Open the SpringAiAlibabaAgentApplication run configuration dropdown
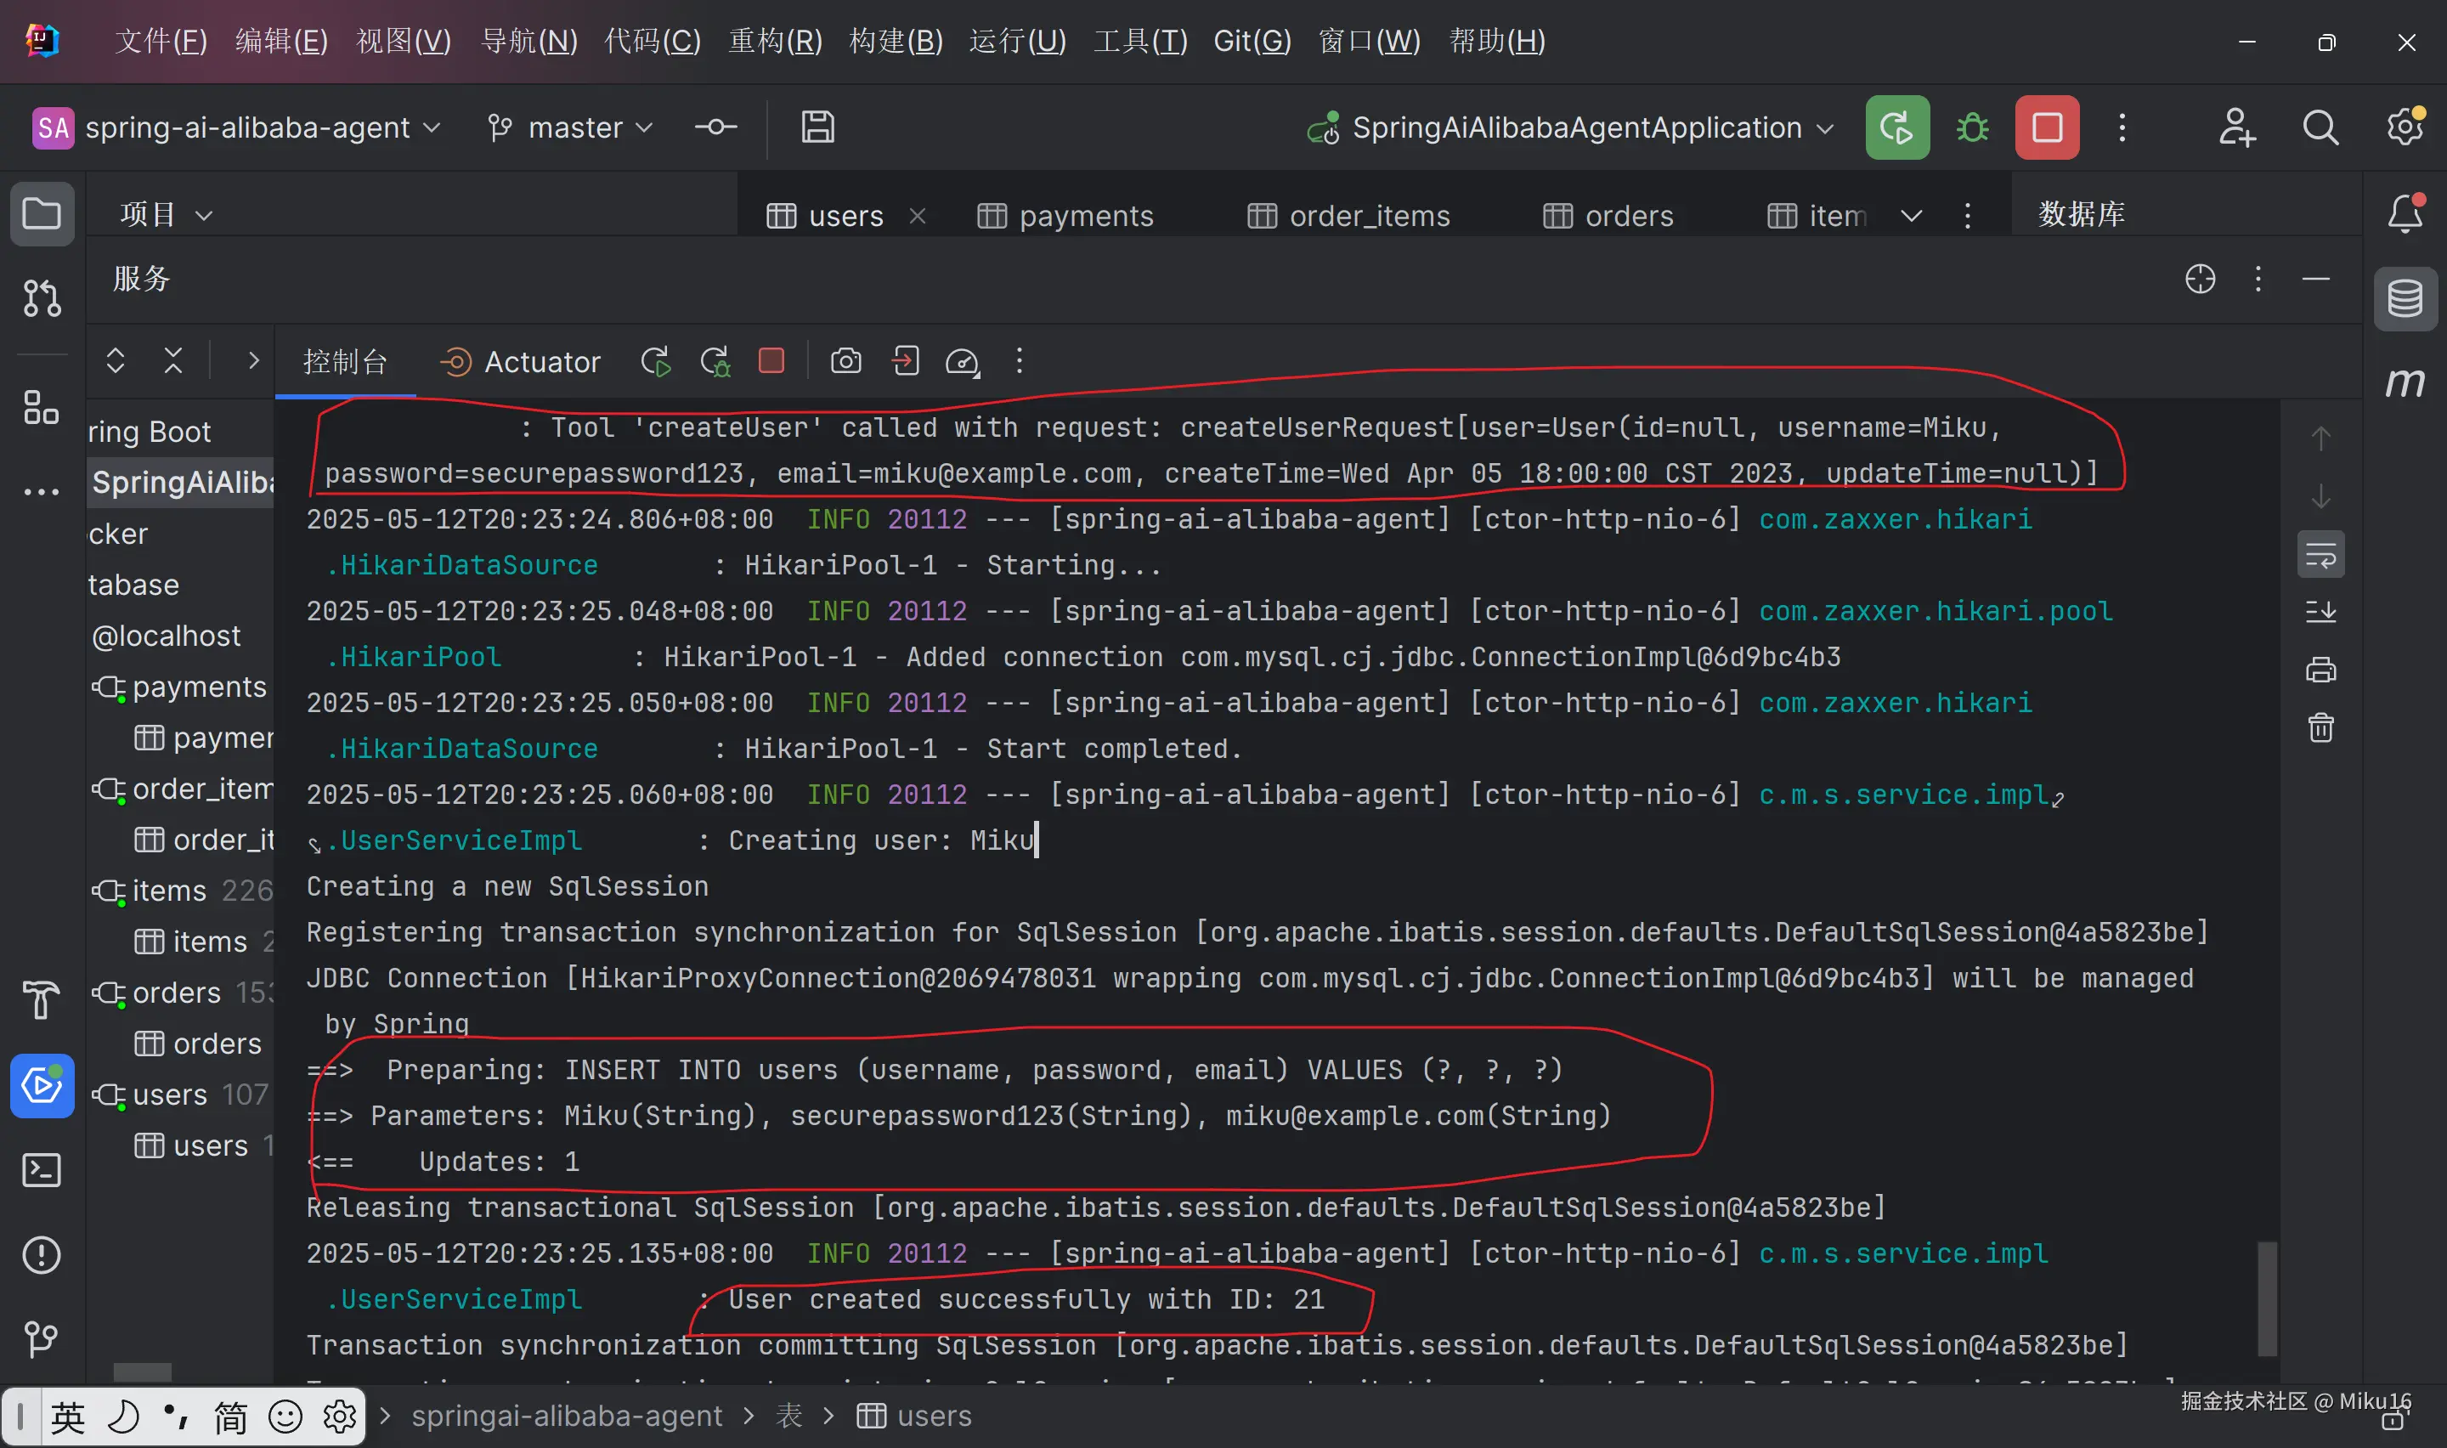Screen dimensions: 2447x1448 coord(1570,127)
